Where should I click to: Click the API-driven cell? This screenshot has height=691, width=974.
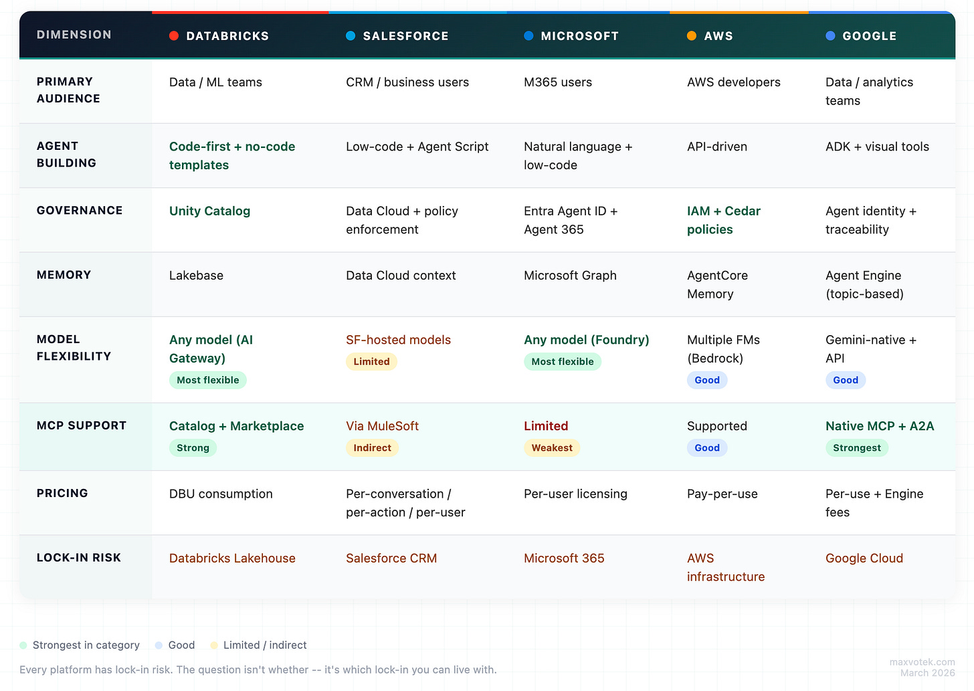(717, 146)
